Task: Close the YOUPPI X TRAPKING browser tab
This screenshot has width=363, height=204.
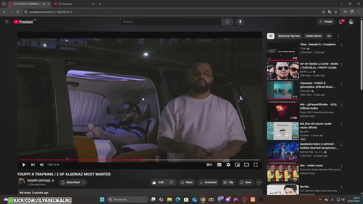Action: 48,4
